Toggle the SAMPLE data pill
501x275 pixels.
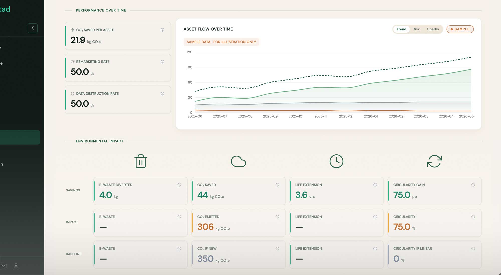[x=460, y=29]
